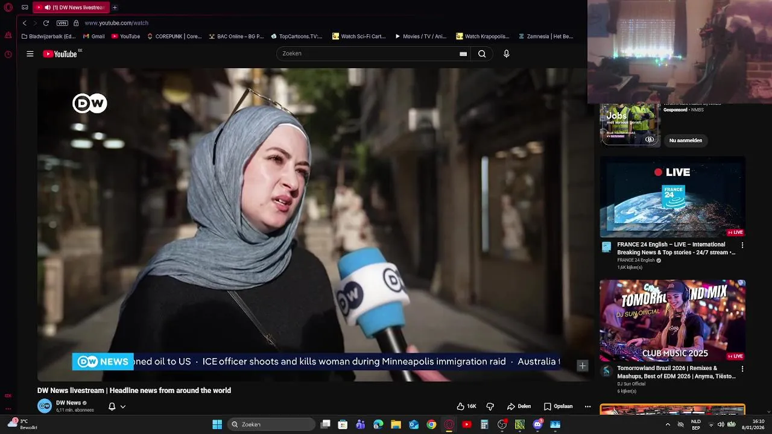772x434 pixels.
Task: View site info via the padlock icon
Action: pyautogui.click(x=76, y=23)
